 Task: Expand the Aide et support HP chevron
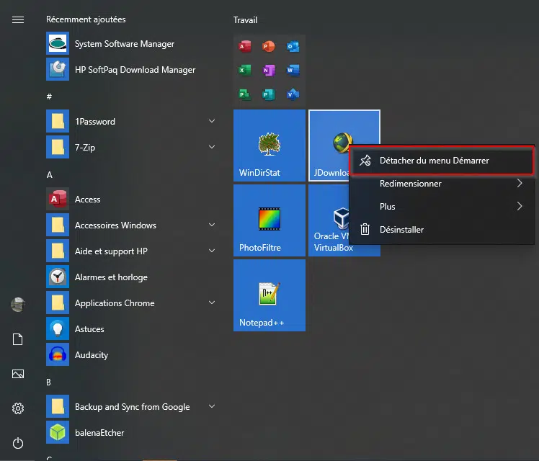click(212, 251)
